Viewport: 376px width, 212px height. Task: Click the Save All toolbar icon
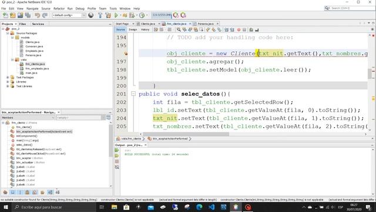pos(28,15)
